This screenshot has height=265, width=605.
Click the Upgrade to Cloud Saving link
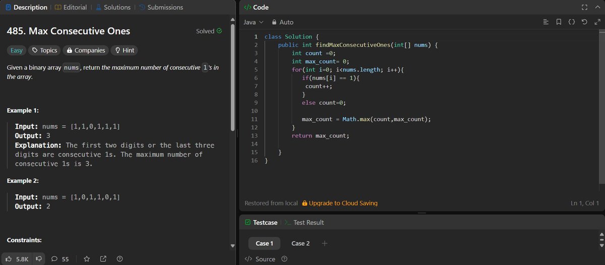pyautogui.click(x=340, y=203)
